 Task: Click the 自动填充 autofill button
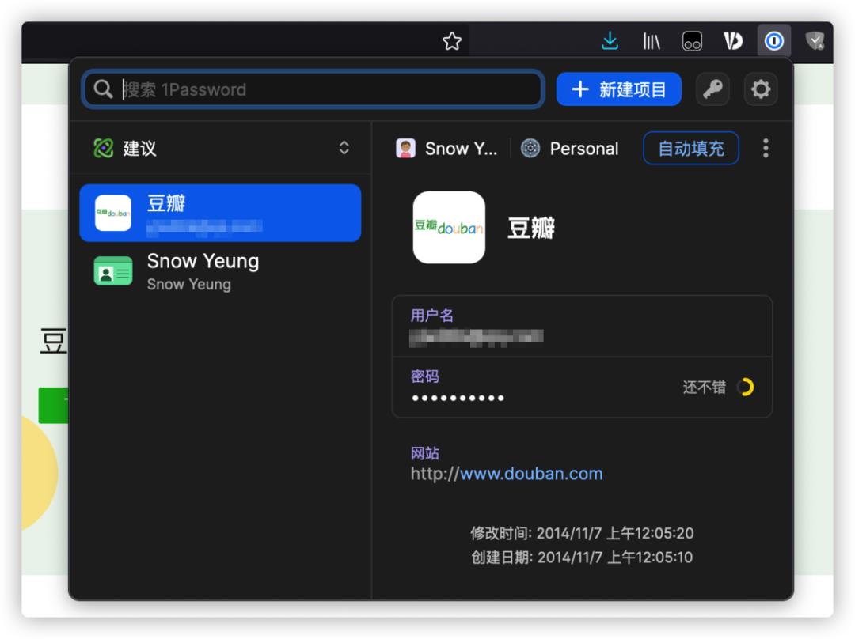click(691, 148)
